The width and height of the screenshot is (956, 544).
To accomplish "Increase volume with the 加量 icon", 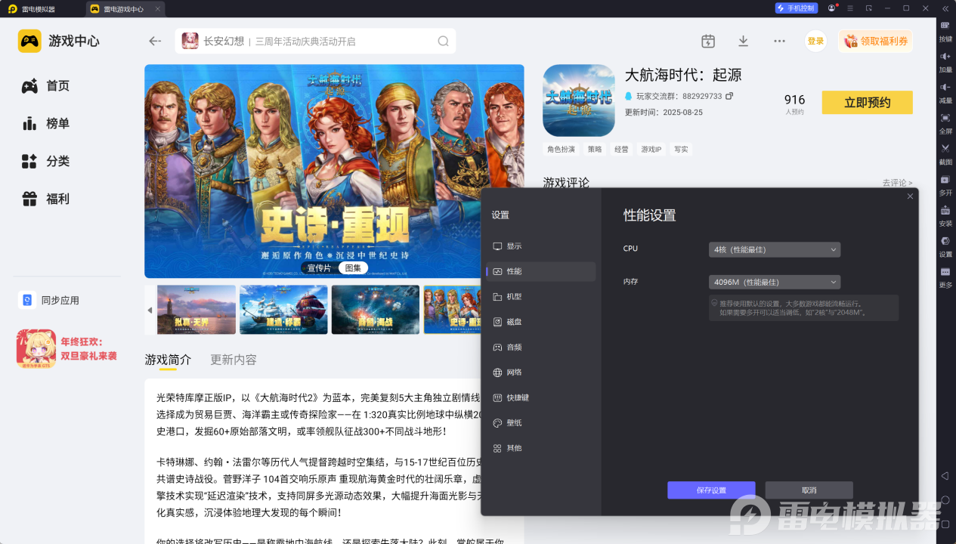I will pos(945,61).
